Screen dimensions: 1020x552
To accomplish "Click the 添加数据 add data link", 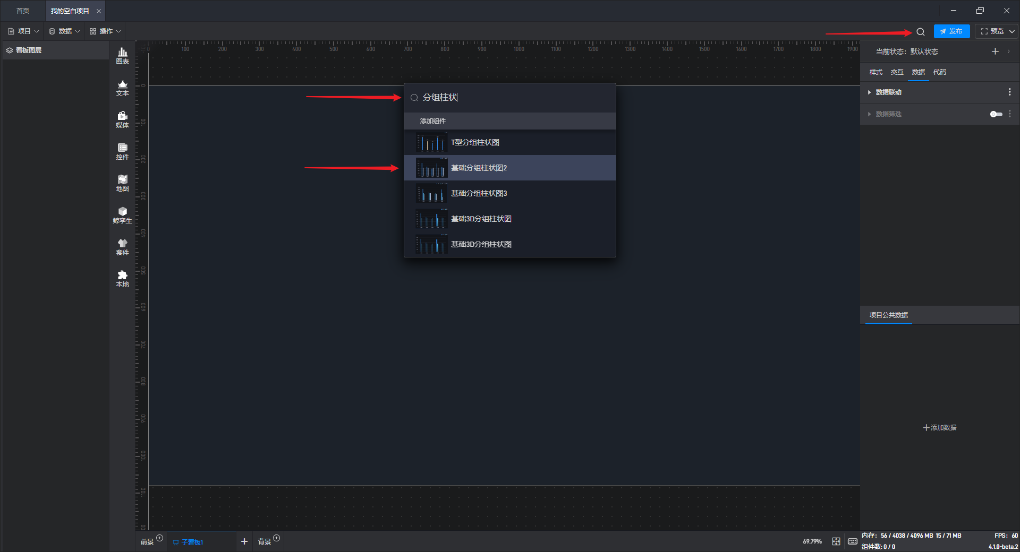I will (x=939, y=428).
